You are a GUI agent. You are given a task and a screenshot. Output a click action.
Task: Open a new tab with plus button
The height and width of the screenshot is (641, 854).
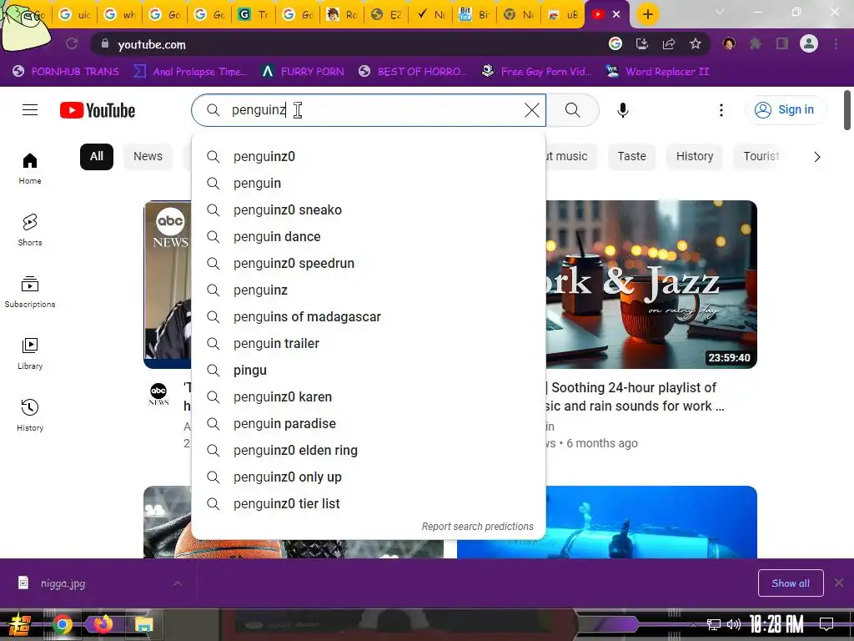point(647,14)
